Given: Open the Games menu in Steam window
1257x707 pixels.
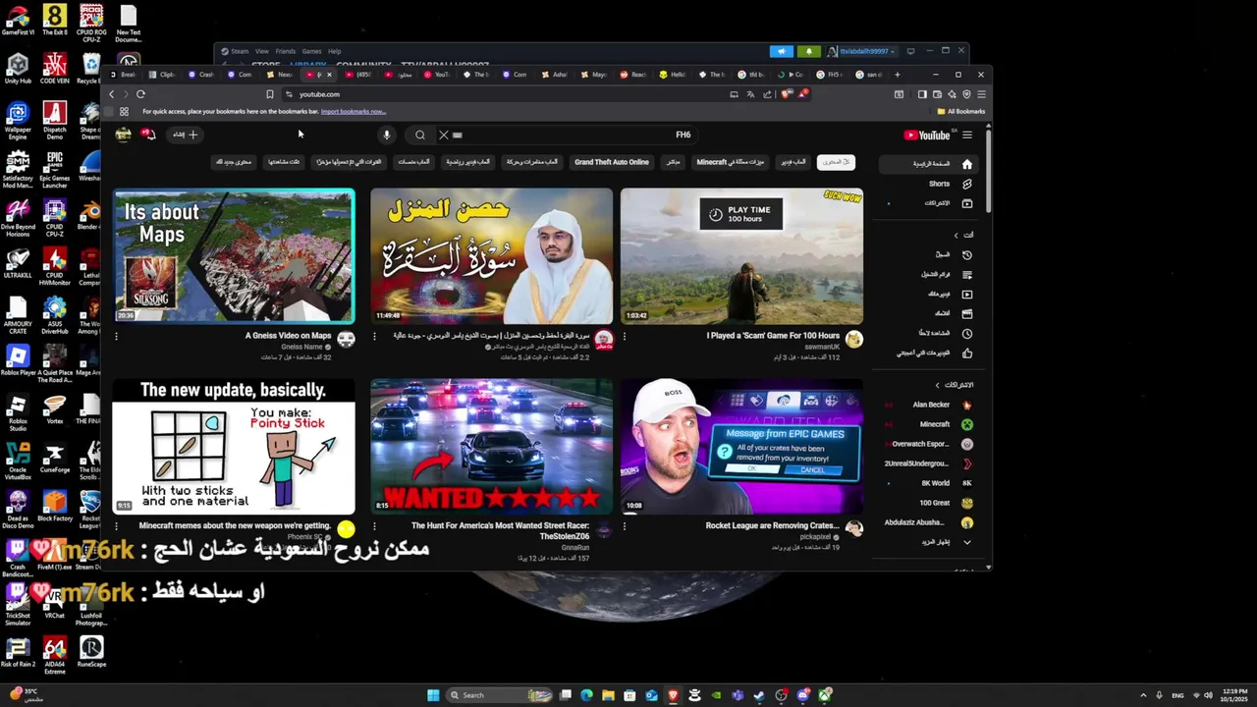Looking at the screenshot, I should pos(311,51).
